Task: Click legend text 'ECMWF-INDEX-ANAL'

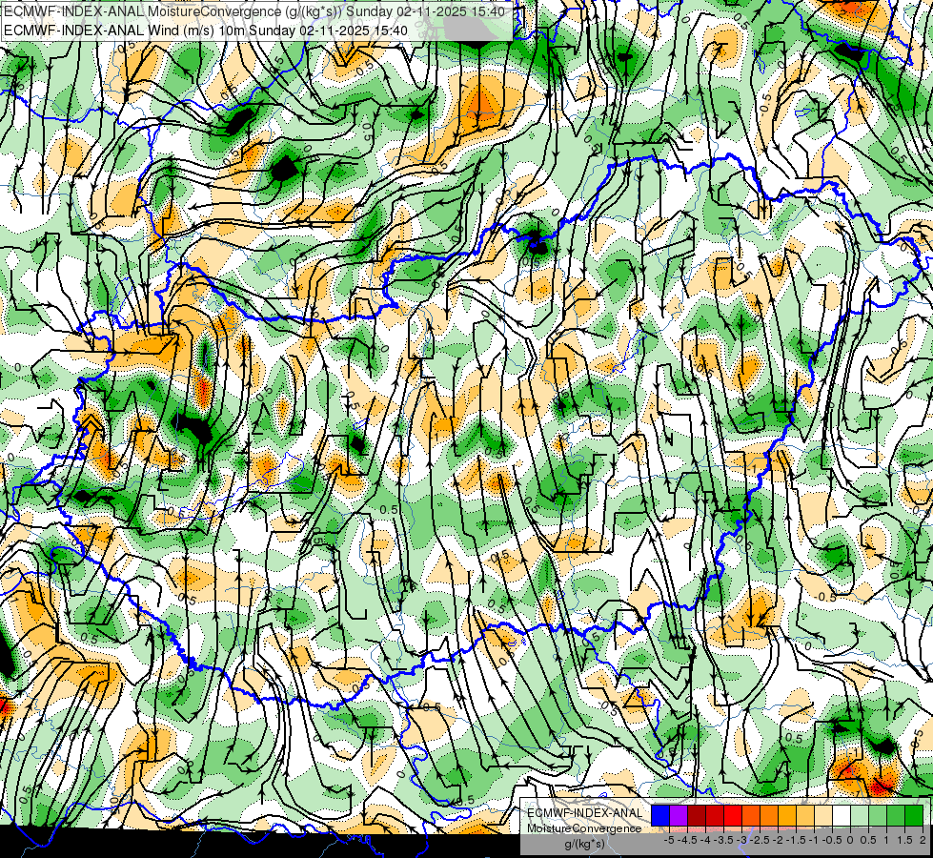Action: 585,813
